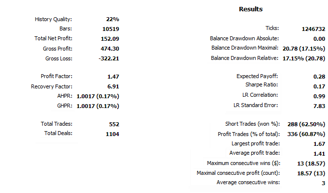Image resolution: width=328 pixels, height=193 pixels.
Task: Select the Maximum consecutive wins ($) value
Action: [x=311, y=164]
